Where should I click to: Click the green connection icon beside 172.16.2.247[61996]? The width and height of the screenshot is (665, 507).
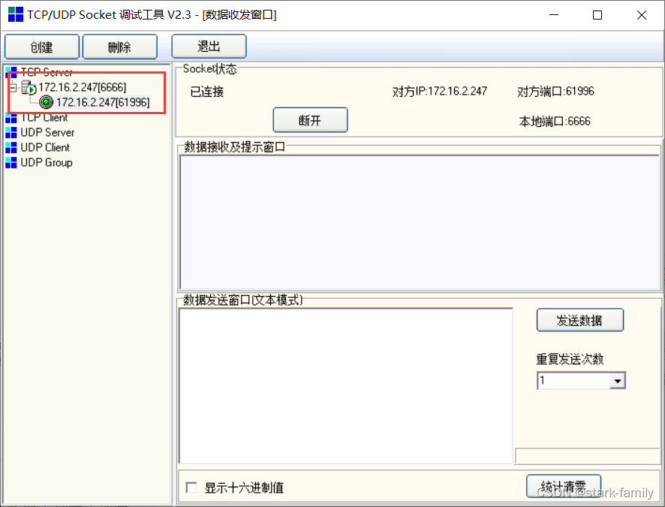pos(46,102)
